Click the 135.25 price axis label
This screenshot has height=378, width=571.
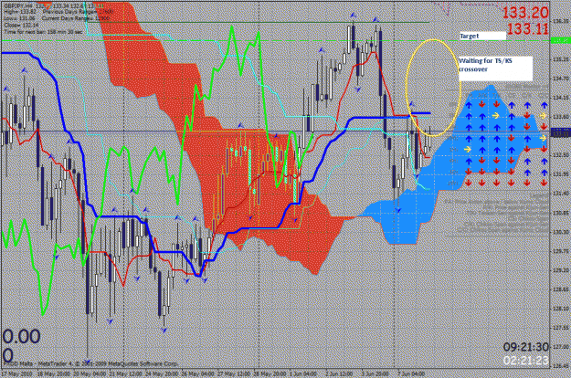(561, 59)
